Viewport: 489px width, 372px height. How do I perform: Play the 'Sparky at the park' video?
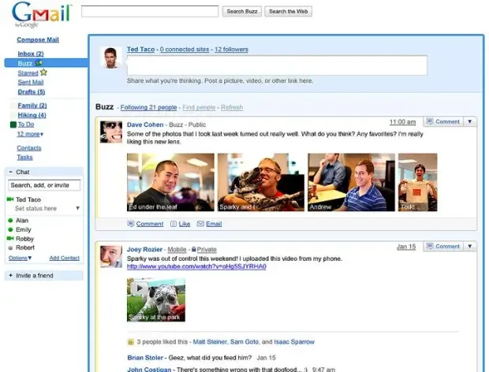pyautogui.click(x=139, y=288)
